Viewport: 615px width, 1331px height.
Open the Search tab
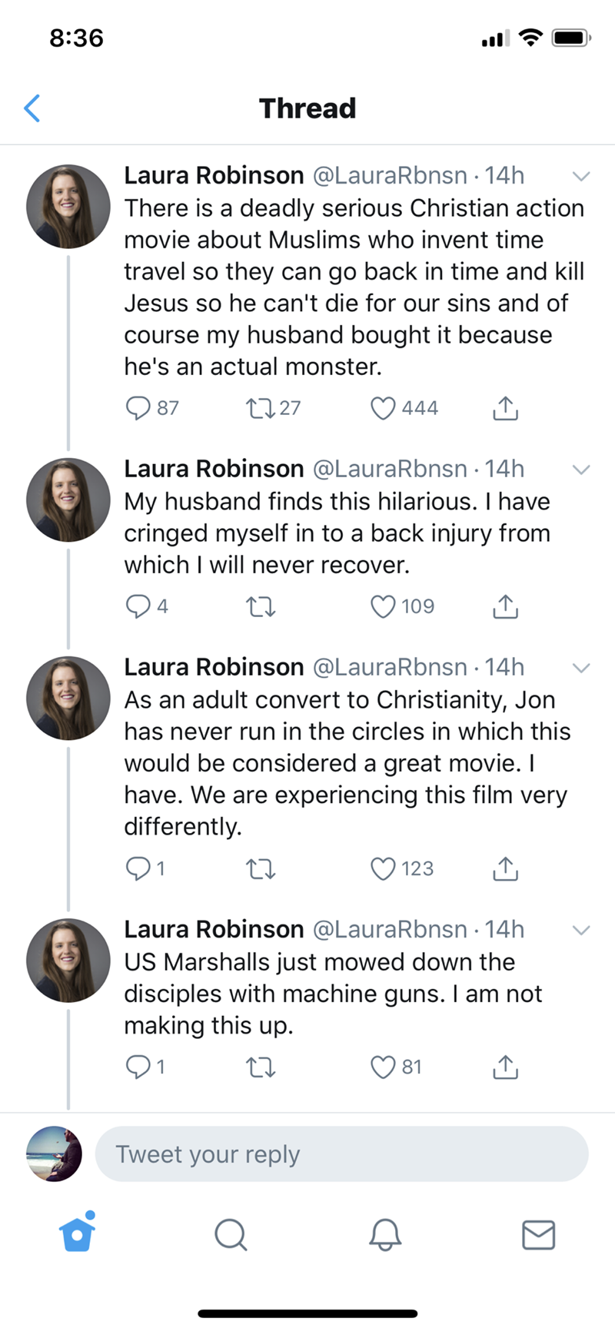(231, 1234)
